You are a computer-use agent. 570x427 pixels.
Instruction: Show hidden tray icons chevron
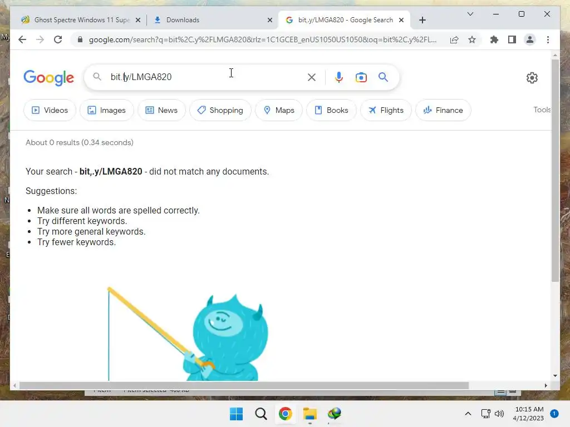pos(468,414)
